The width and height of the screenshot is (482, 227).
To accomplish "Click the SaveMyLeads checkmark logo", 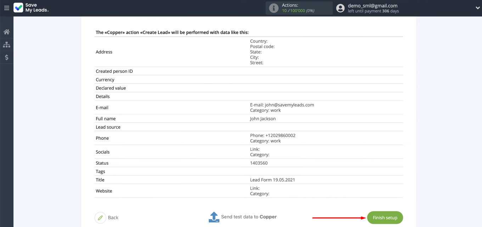I will point(18,8).
